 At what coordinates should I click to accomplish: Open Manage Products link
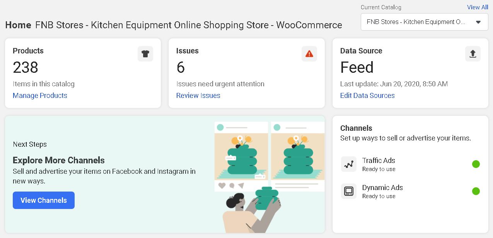click(x=40, y=96)
